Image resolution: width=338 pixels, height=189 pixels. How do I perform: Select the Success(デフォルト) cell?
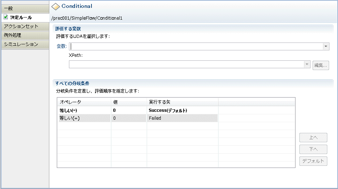coord(182,110)
